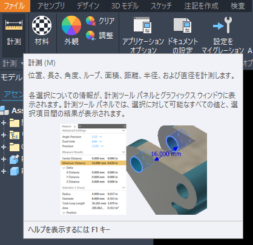Open アプリケーション オプション
This screenshot has height=245, width=253.
pos(143,34)
